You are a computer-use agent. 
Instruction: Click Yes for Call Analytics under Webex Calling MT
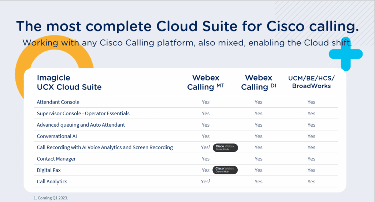click(205, 182)
